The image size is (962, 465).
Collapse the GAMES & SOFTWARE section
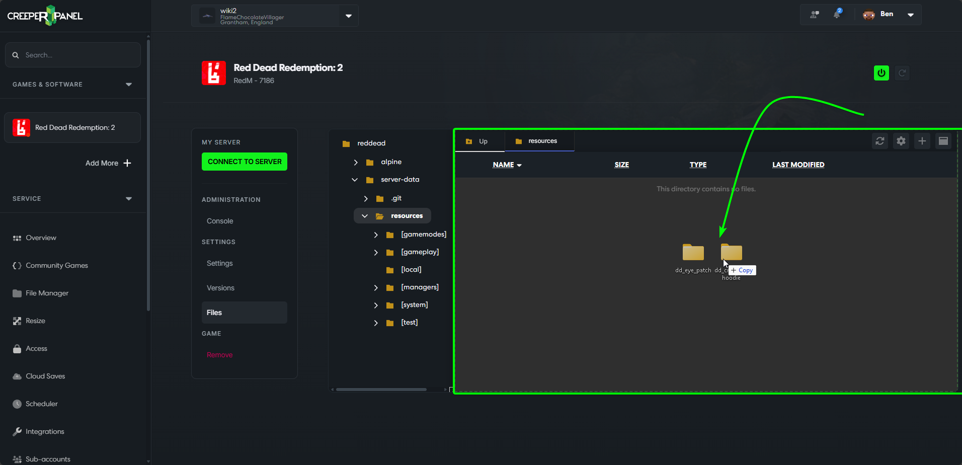point(129,84)
